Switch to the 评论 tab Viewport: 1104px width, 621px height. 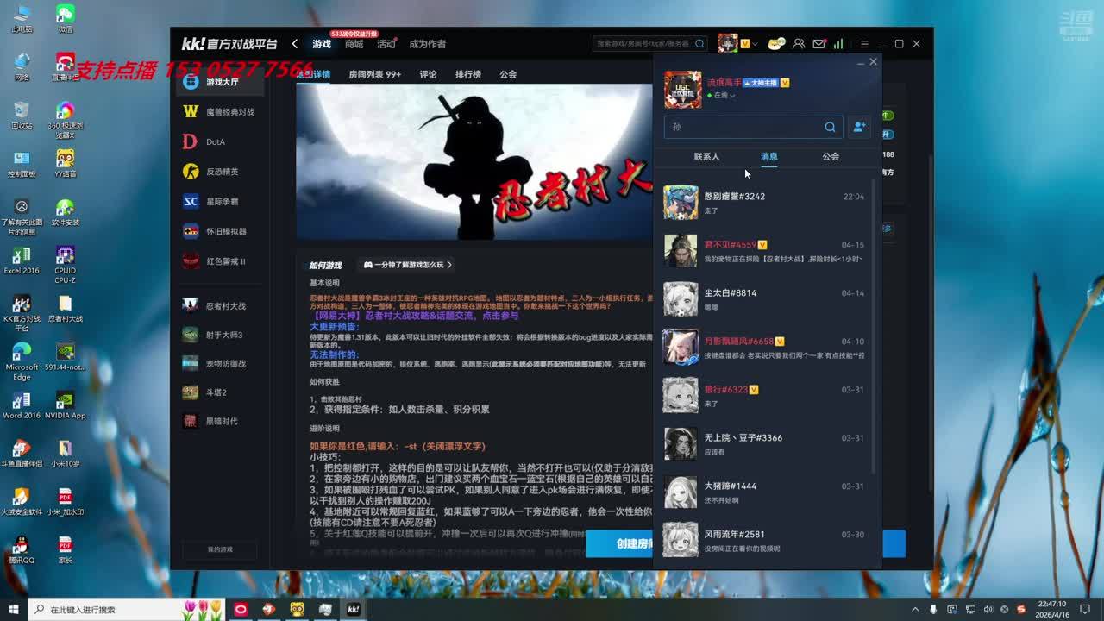pyautogui.click(x=428, y=74)
